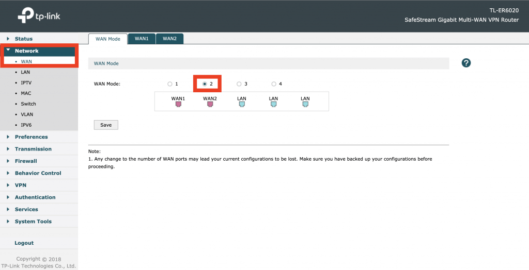Click the help question mark icon
The image size is (529, 270).
(466, 63)
